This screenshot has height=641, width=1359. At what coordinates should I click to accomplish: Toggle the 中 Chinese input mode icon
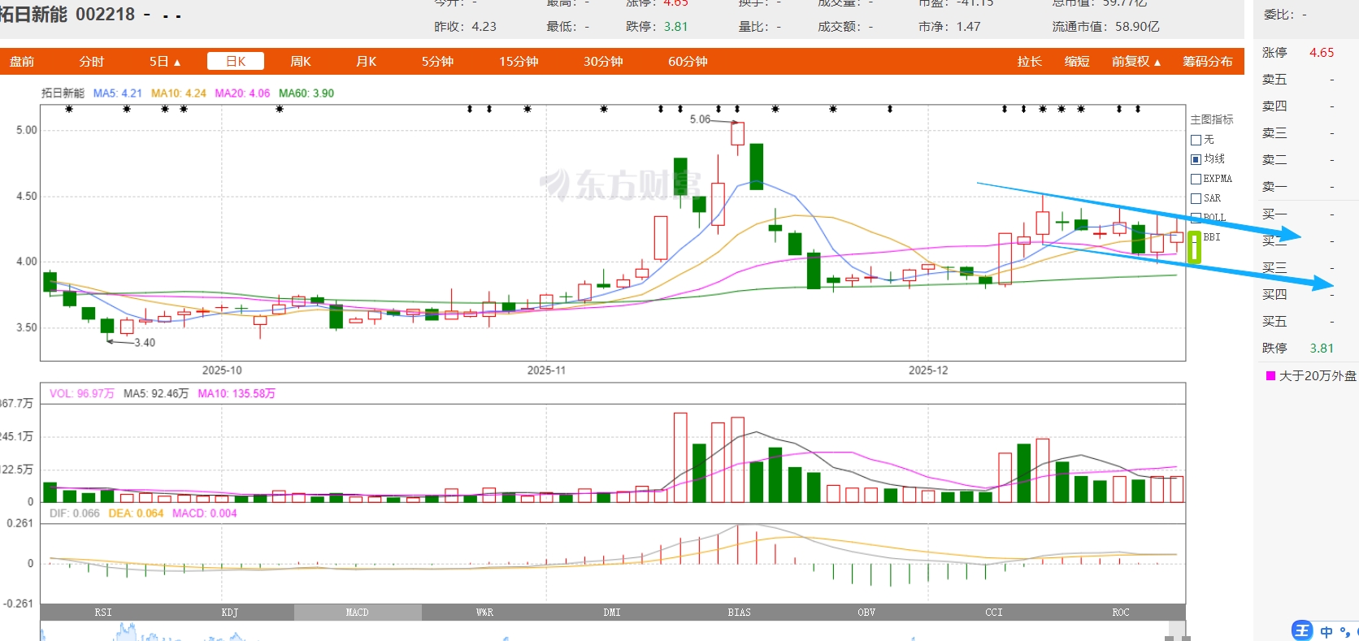[x=1326, y=631]
